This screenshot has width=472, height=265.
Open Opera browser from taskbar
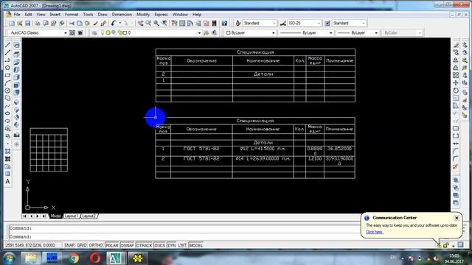click(95, 258)
